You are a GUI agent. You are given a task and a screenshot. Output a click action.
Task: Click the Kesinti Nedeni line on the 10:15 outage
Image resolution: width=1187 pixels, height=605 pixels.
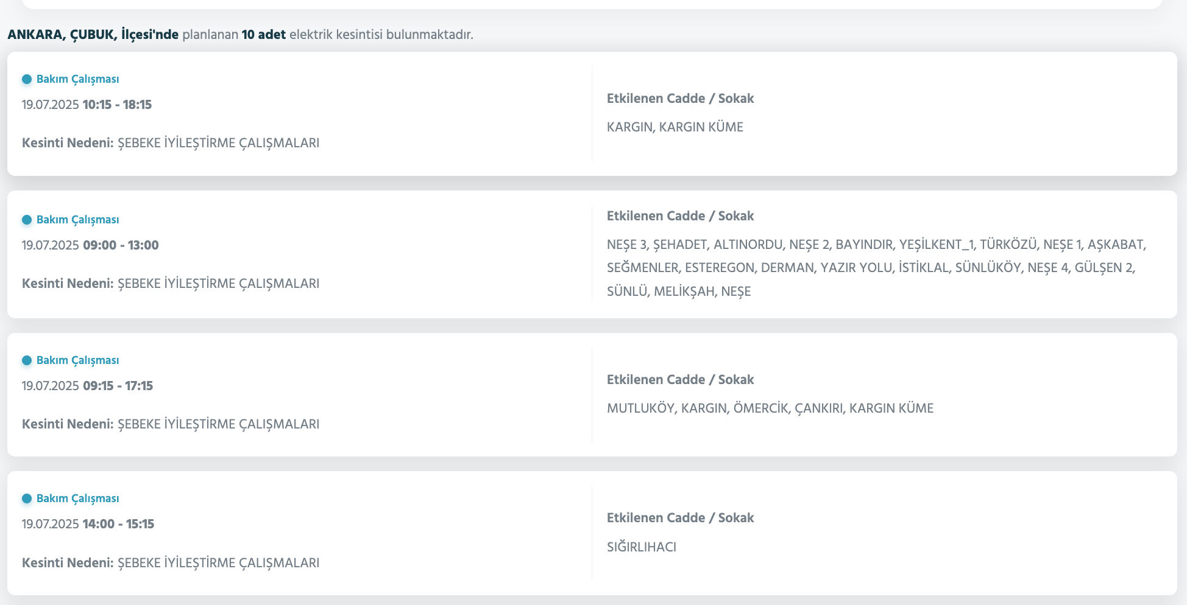point(171,143)
